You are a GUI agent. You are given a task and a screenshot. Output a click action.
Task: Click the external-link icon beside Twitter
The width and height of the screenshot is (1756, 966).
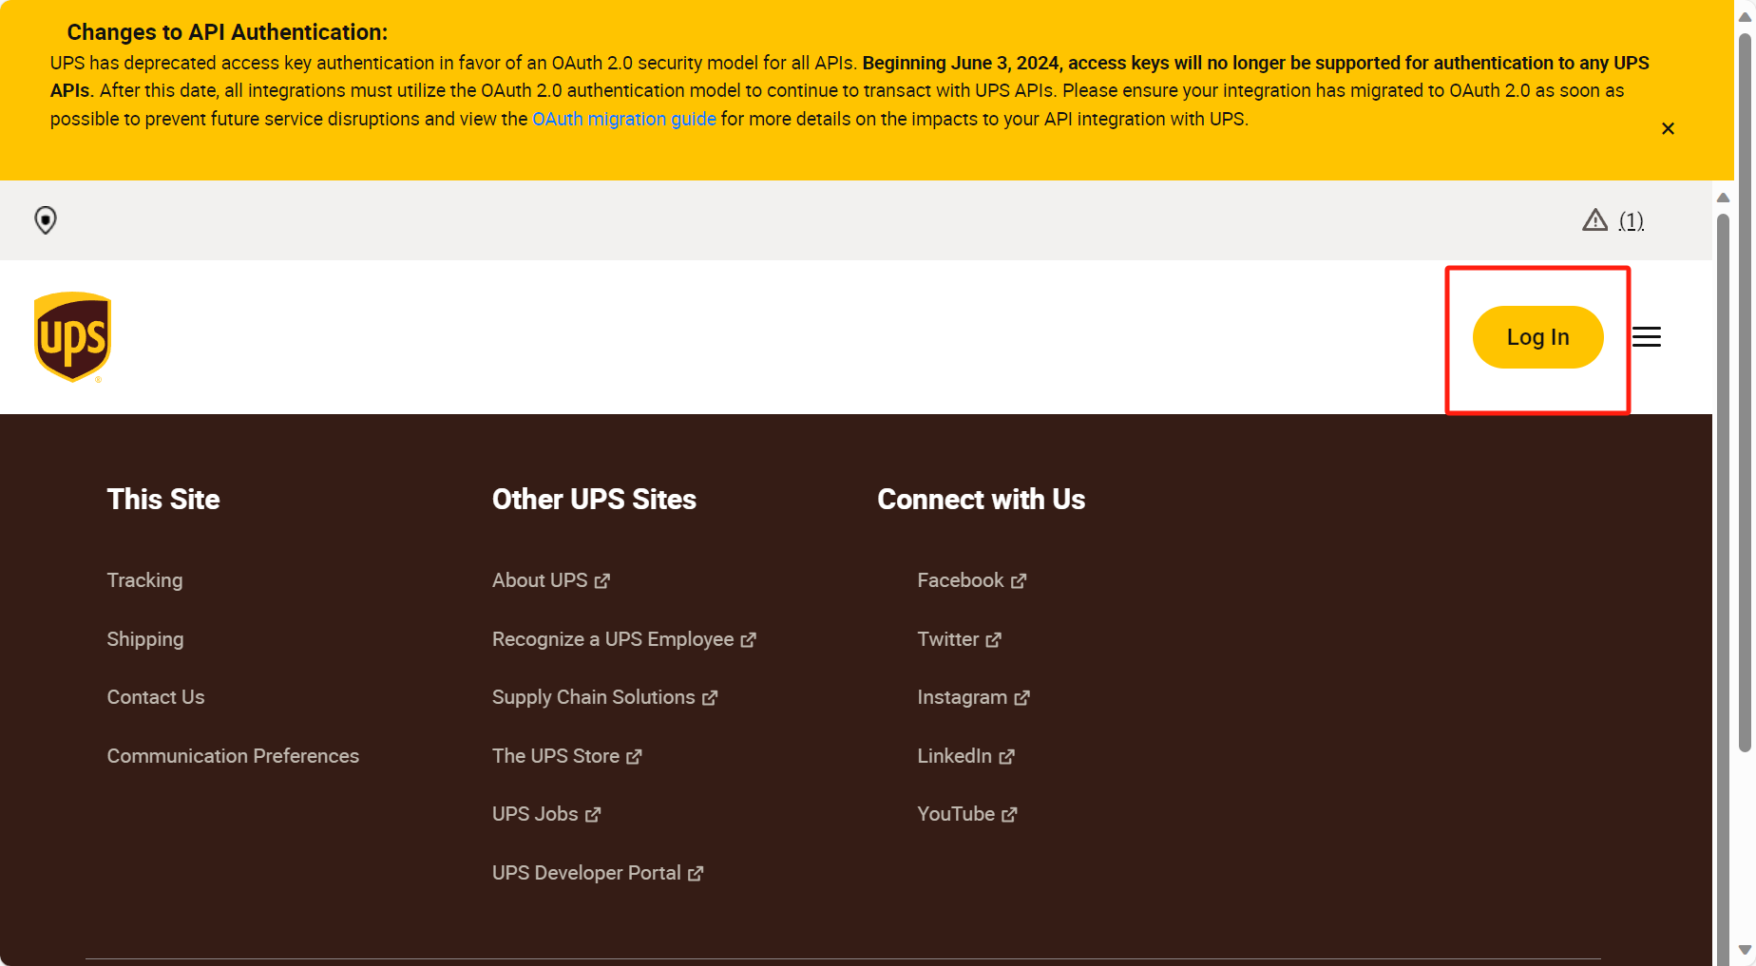point(994,639)
